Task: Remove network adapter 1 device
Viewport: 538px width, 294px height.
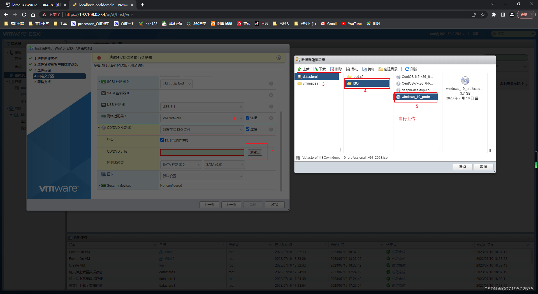Action: [271, 118]
